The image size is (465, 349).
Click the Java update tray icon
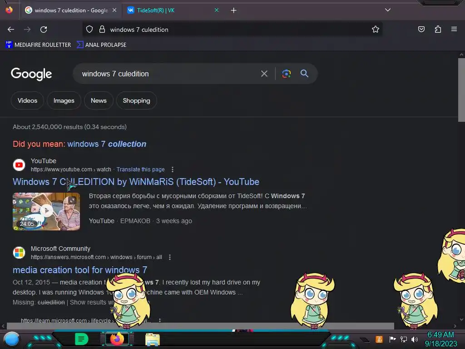[x=379, y=339]
